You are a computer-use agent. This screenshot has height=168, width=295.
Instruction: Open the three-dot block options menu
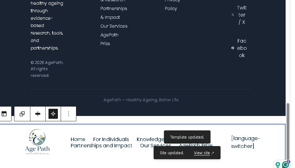click(x=69, y=114)
